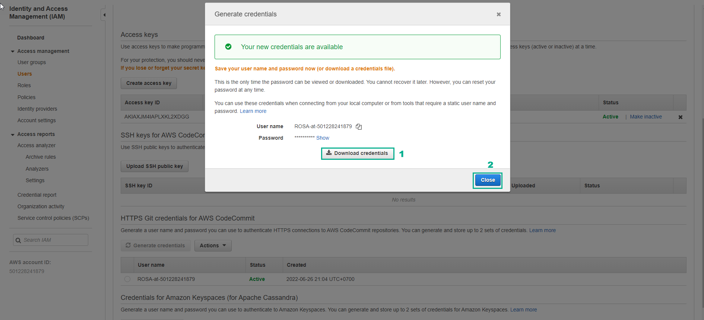Click the Search IAM magnifier icon
Screen dimensions: 704x320
(x=18, y=240)
